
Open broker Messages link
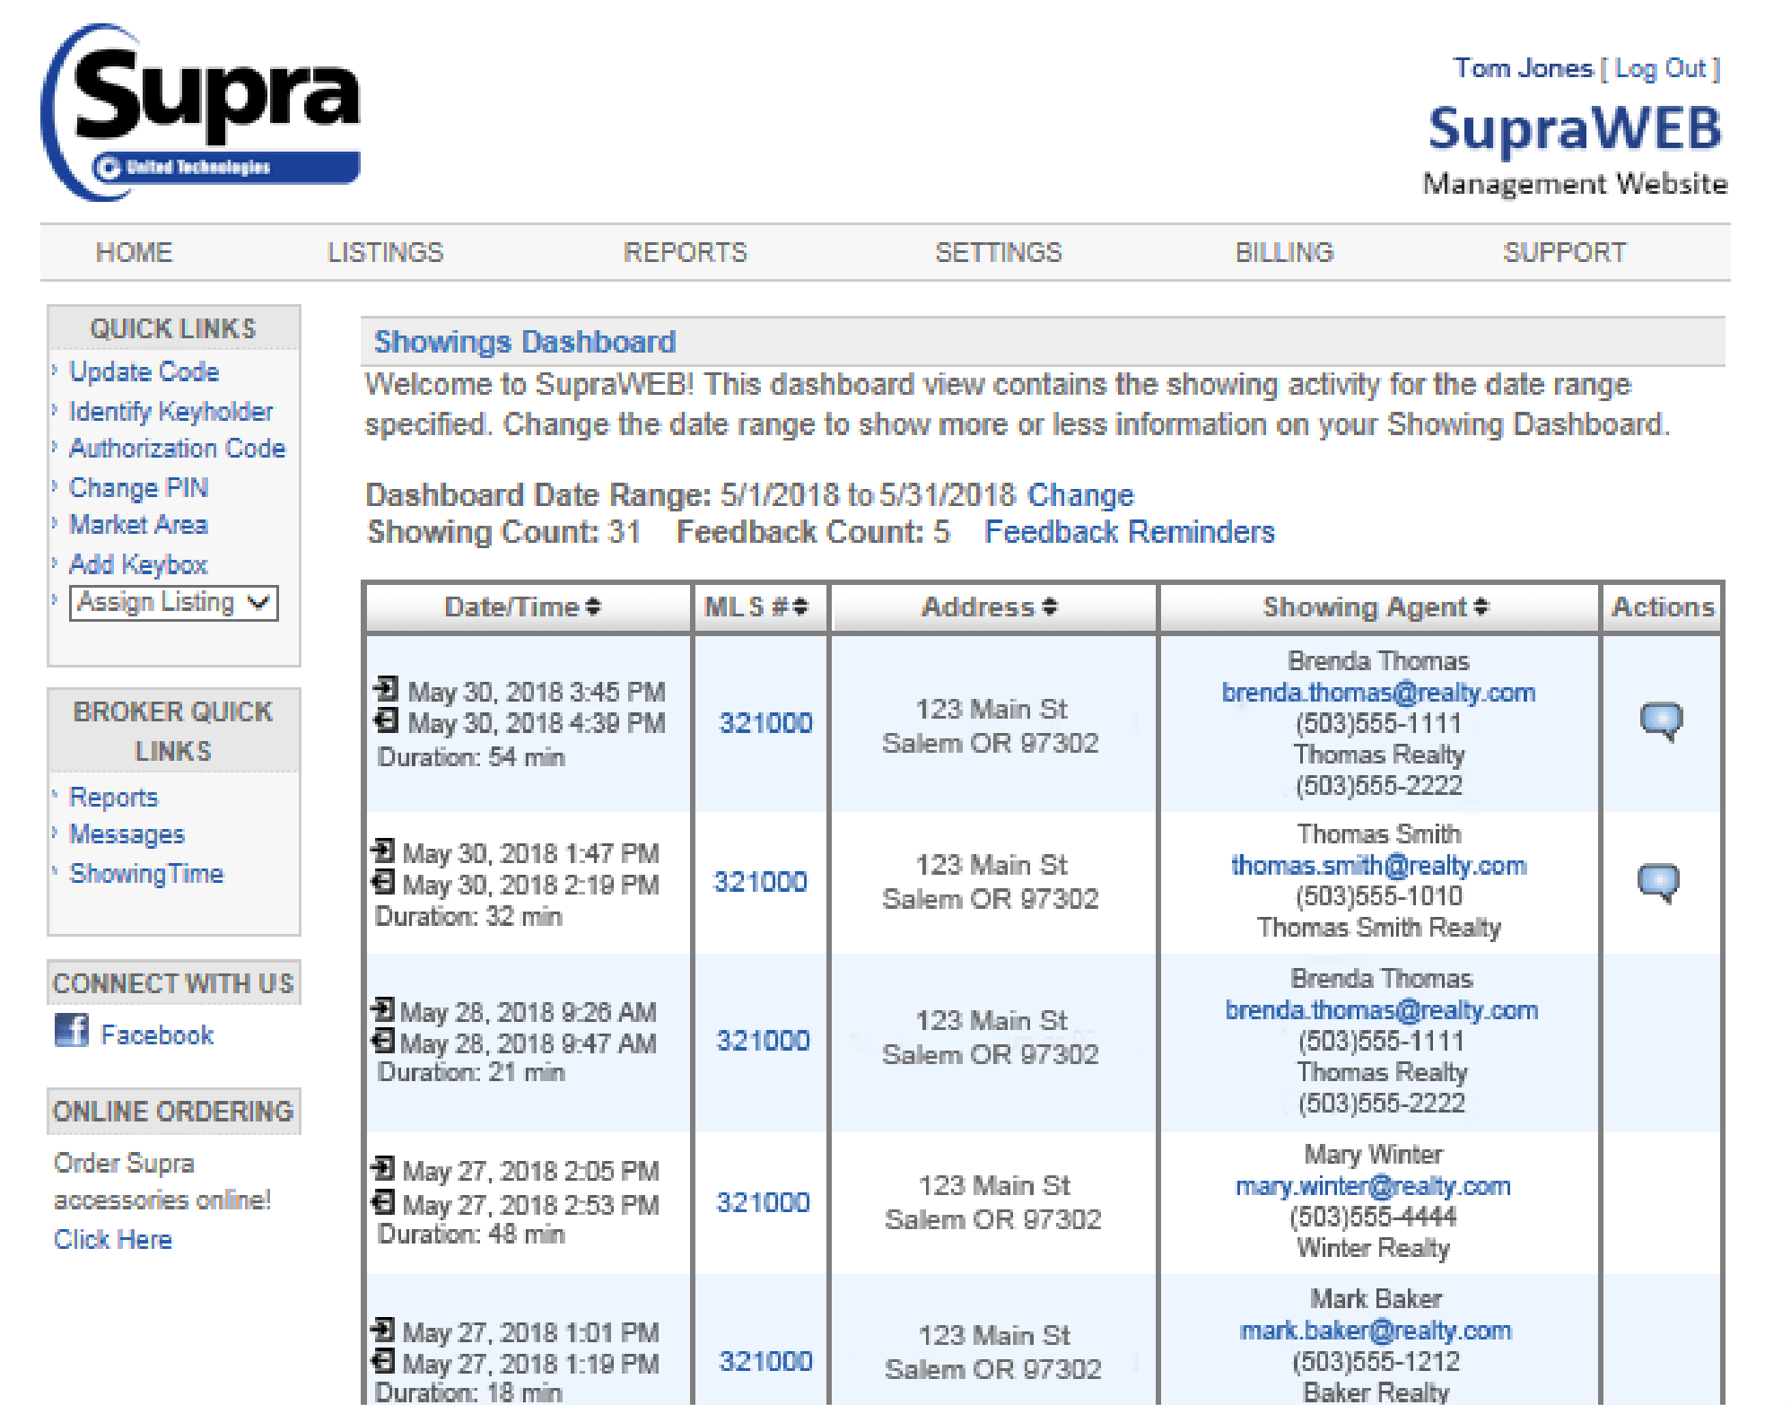pos(127,834)
